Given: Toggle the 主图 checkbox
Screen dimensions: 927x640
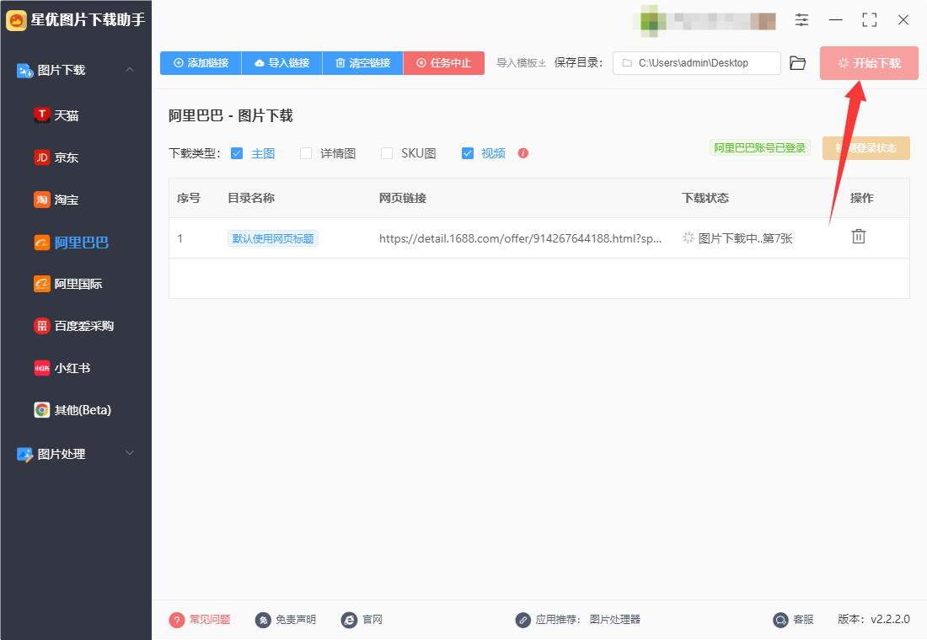Looking at the screenshot, I should 237,153.
